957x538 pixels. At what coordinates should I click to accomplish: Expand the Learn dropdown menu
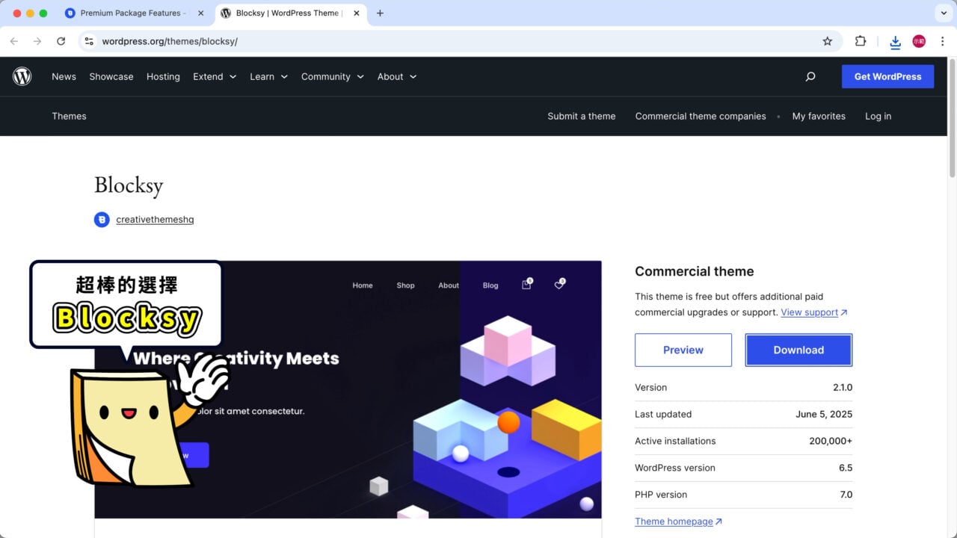(268, 76)
